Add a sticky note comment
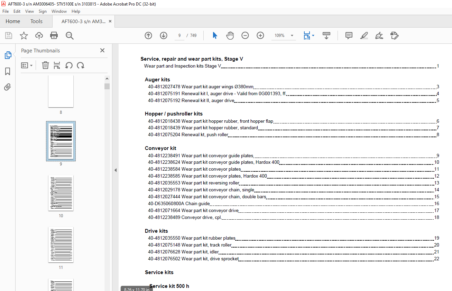Image resolution: width=452 pixels, height=291 pixels. pos(349,36)
